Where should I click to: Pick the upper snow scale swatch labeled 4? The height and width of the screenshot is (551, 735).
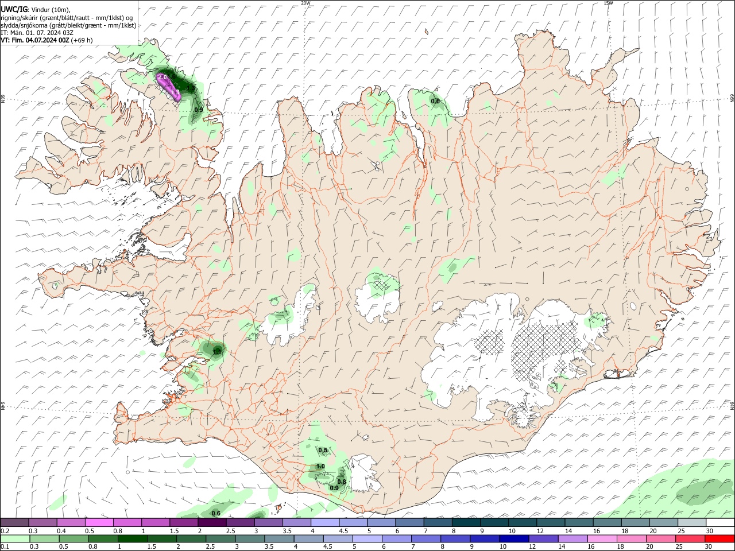325,522
